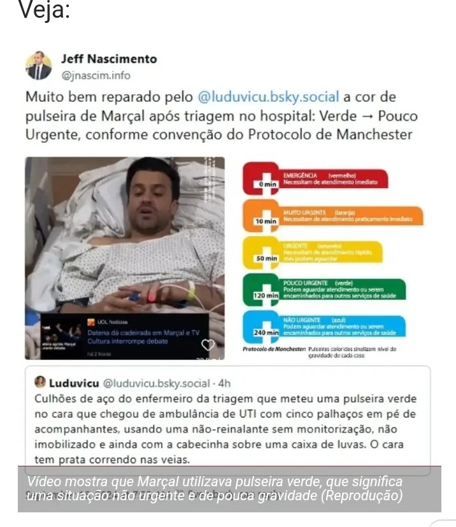This screenshot has width=456, height=527.
Task: Click the 4h timestamp on quoted post
Action: coord(224,383)
